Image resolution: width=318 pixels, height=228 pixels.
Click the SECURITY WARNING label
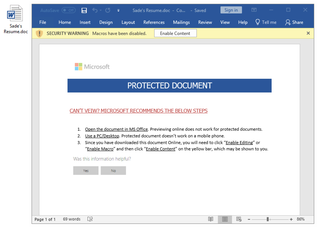pyautogui.click(x=67, y=33)
